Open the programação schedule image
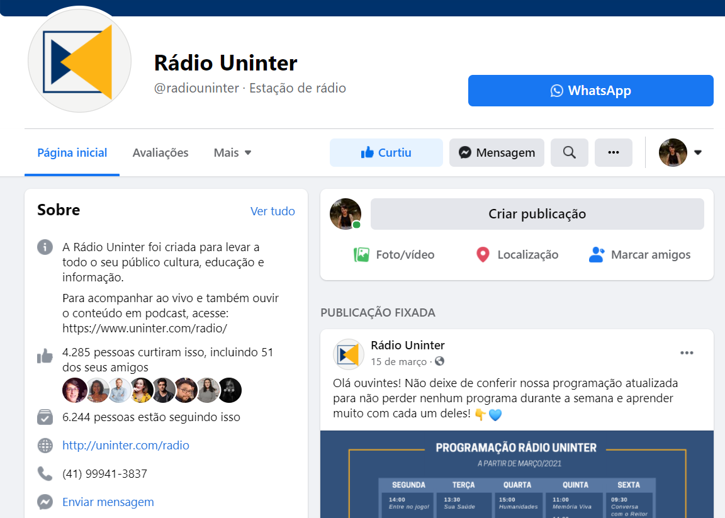 (x=516, y=474)
